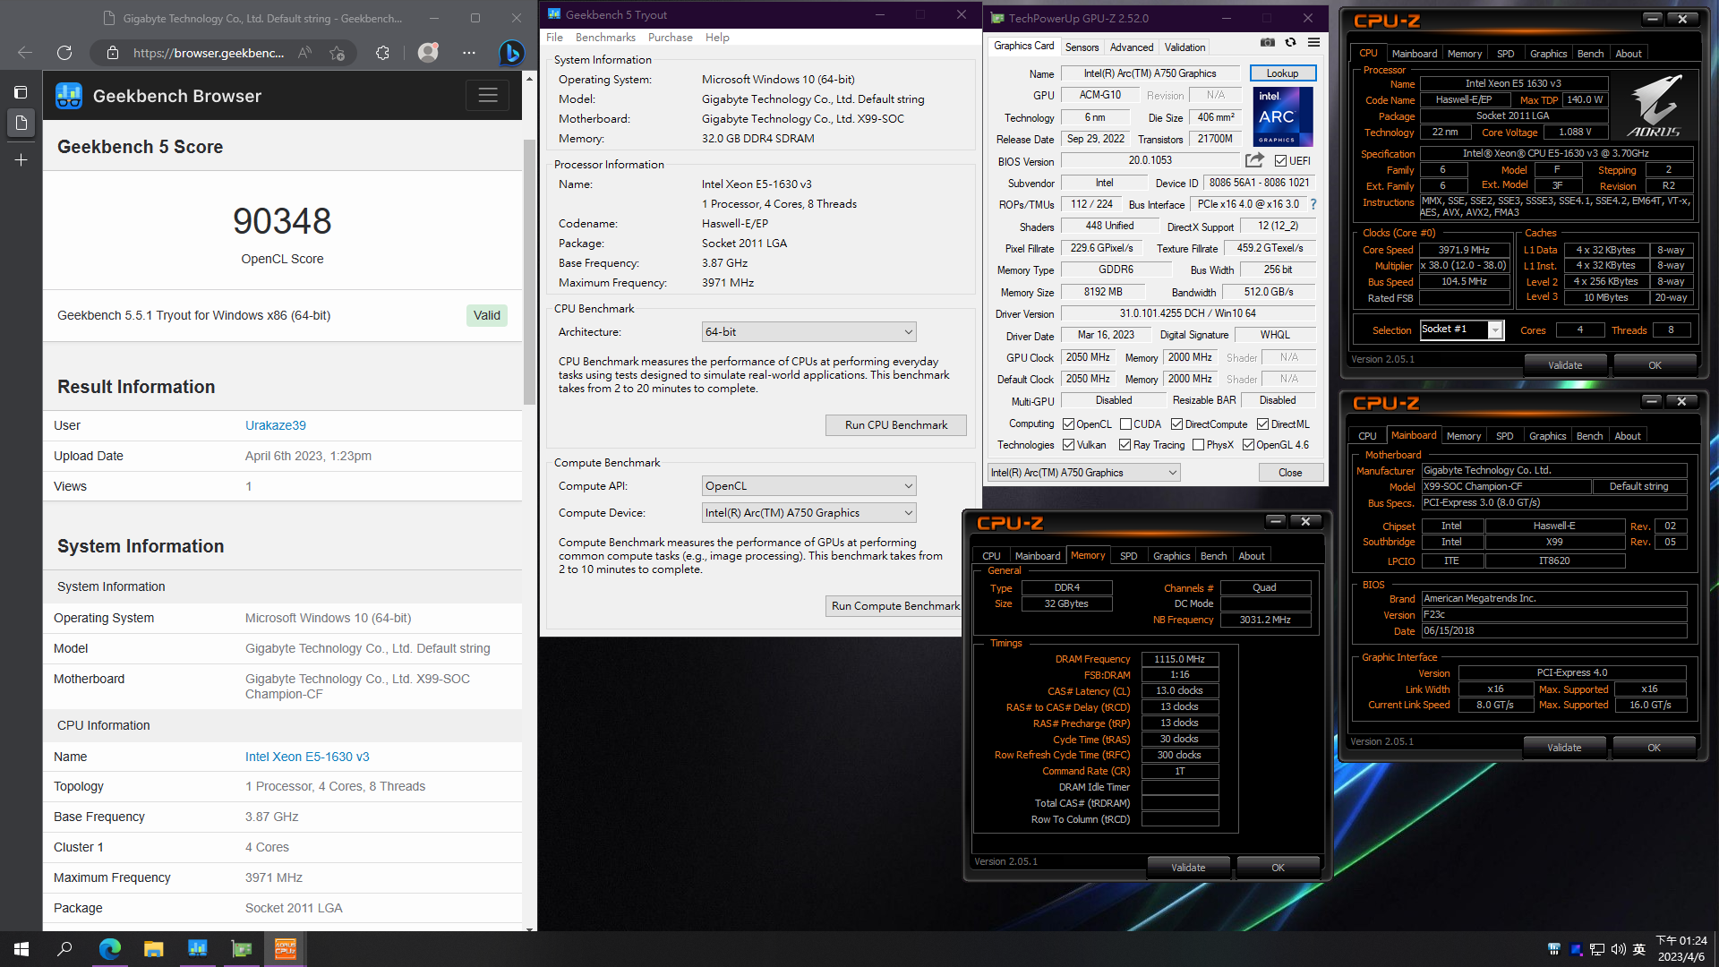Open the Compute API OpenCL dropdown
Screen dimensions: 1719x967
809,486
